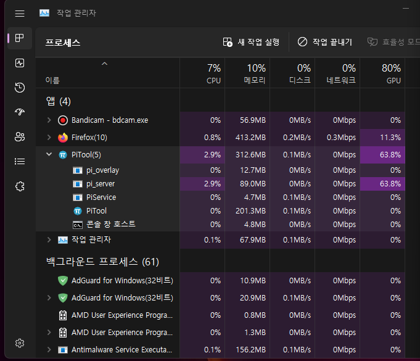This screenshot has width=420, height=361.
Task: Open the Performance sidebar icon
Action: coord(20,63)
